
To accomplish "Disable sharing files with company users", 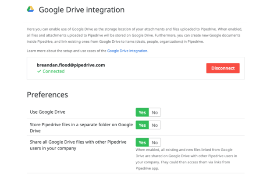I will (155, 142).
